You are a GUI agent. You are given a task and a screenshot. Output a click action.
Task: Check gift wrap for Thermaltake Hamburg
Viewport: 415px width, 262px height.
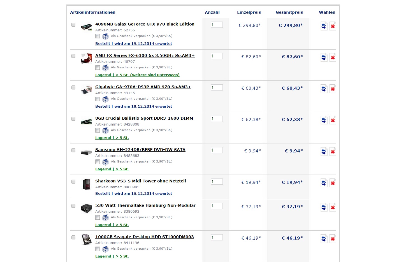tap(98, 217)
